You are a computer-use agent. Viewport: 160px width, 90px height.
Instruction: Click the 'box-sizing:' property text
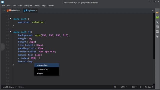pos(25,61)
